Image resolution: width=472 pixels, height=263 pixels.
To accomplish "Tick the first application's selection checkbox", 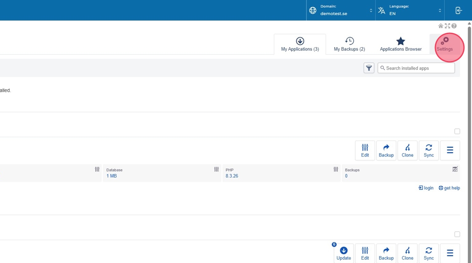I will [457, 131].
